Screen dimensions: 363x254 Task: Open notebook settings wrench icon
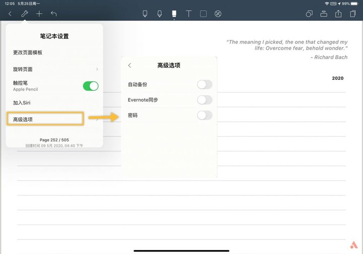click(x=25, y=14)
